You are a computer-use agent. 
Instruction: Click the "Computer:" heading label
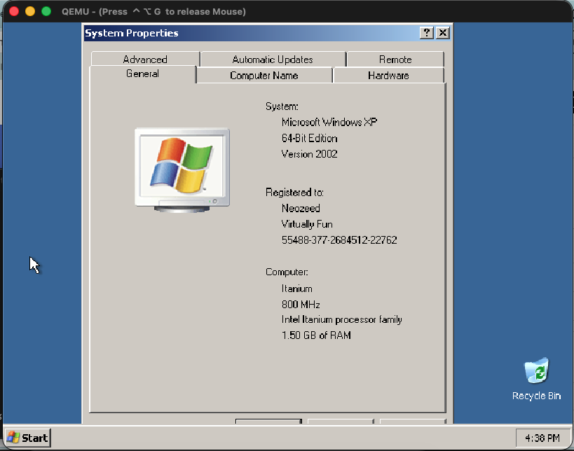point(287,272)
